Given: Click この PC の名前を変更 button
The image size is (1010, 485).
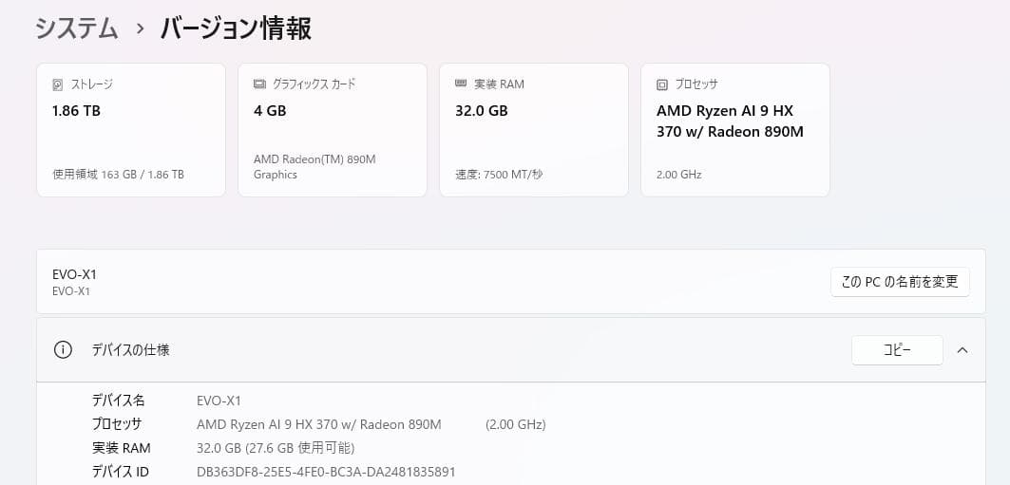Looking at the screenshot, I should coord(900,282).
